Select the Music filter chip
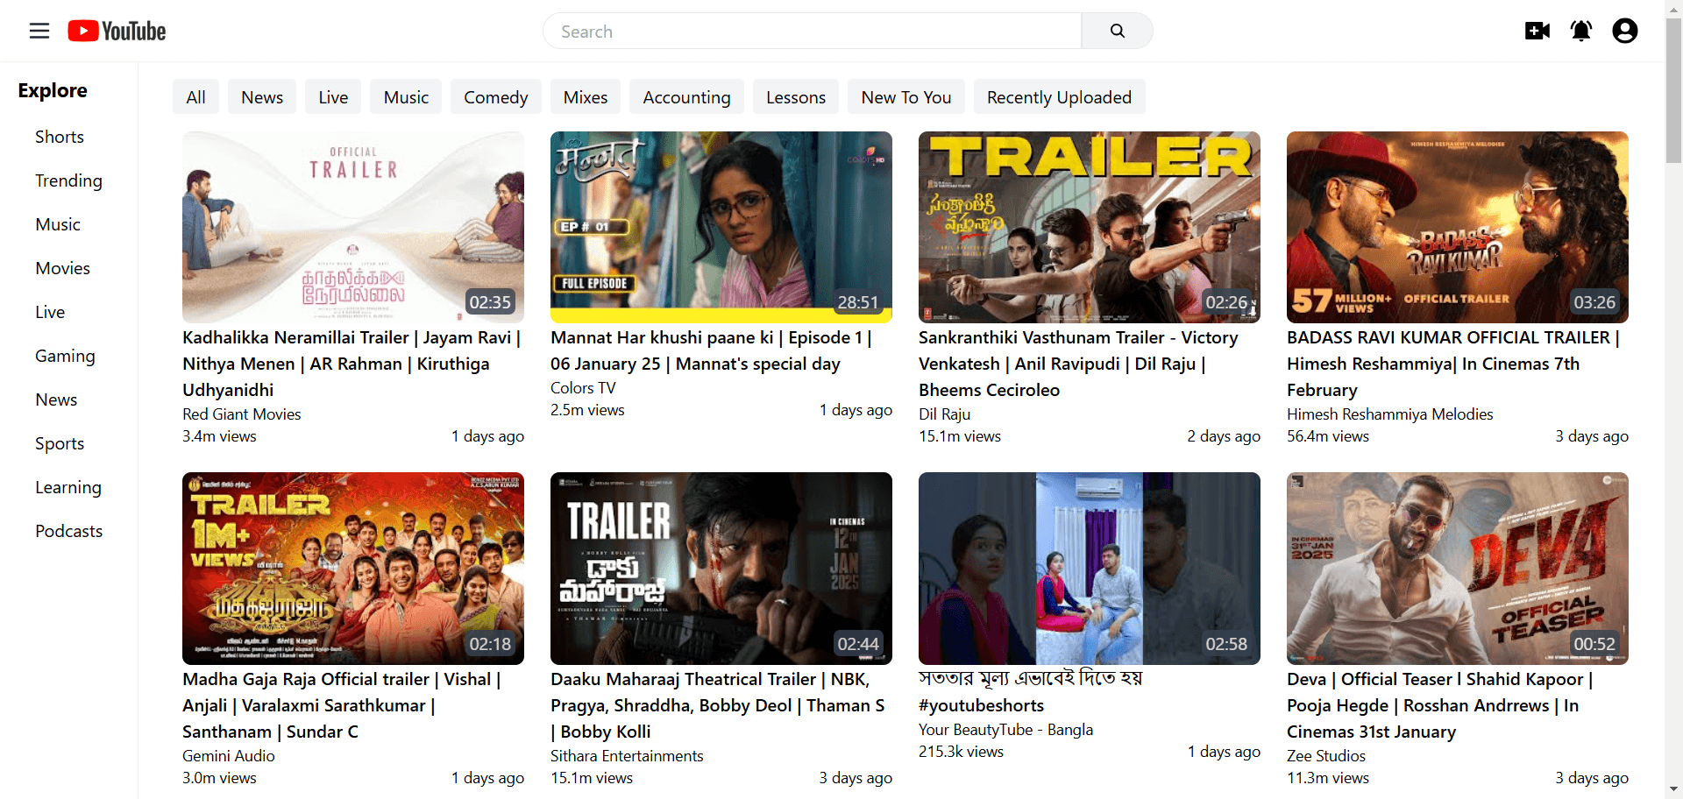Viewport: 1683px width, 799px height. [x=406, y=97]
